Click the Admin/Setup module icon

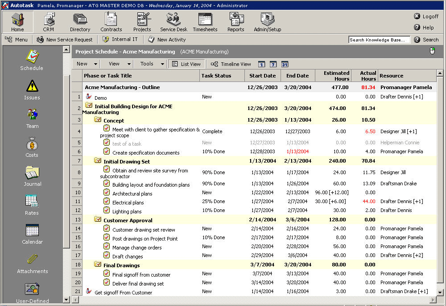[268, 22]
